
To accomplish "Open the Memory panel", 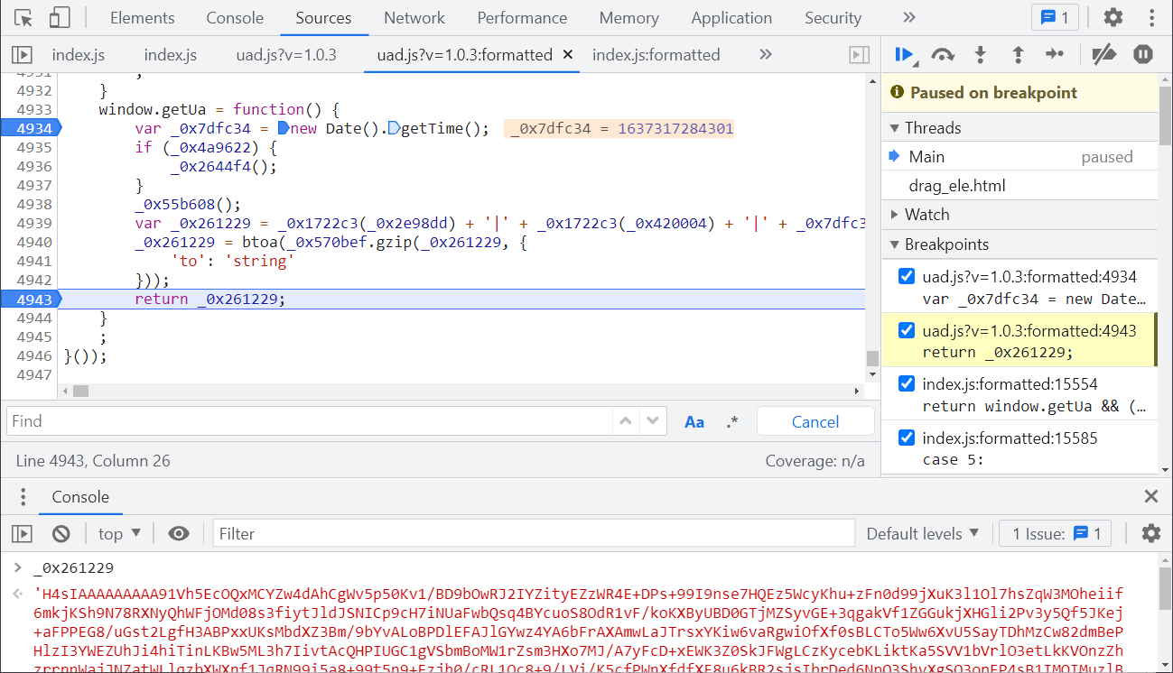I will pos(628,18).
